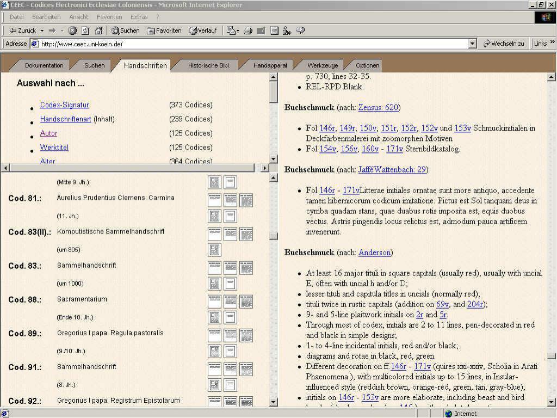The height and width of the screenshot is (418, 557).
Task: Open thumbnail overview icon beside (Mitte 9. Jh.)
Action: point(214,182)
